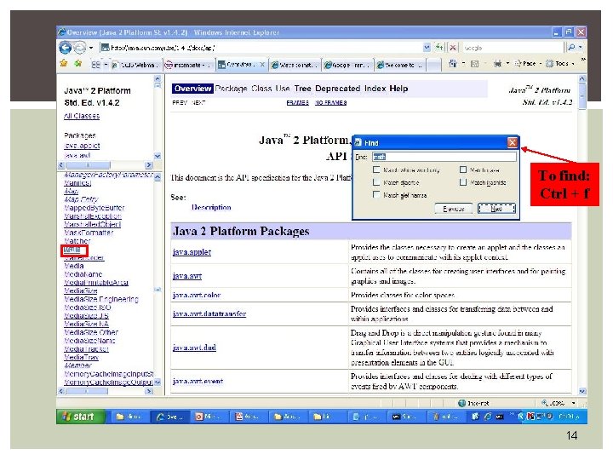Click the main page vertical scrollbar down arrow
The width and height of the screenshot is (613, 460).
coord(582,391)
